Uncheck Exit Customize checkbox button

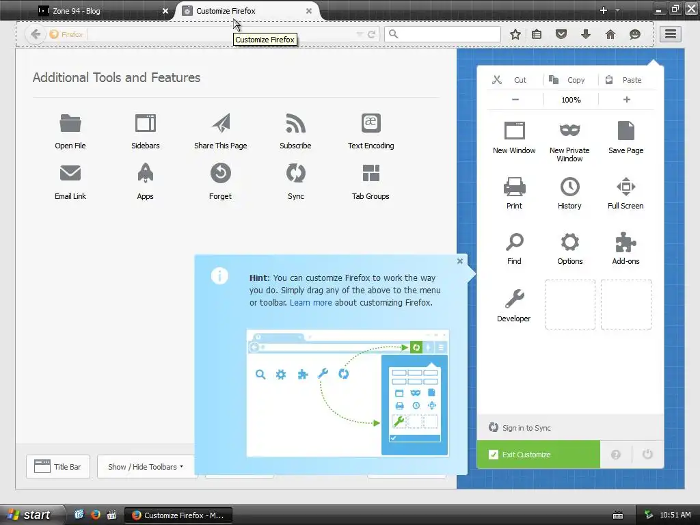click(x=539, y=455)
